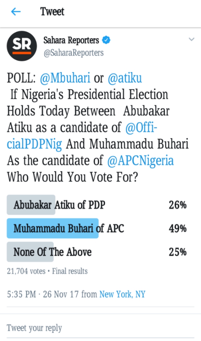Open the New York, NY location link
The height and width of the screenshot is (341, 201).
pyautogui.click(x=122, y=294)
